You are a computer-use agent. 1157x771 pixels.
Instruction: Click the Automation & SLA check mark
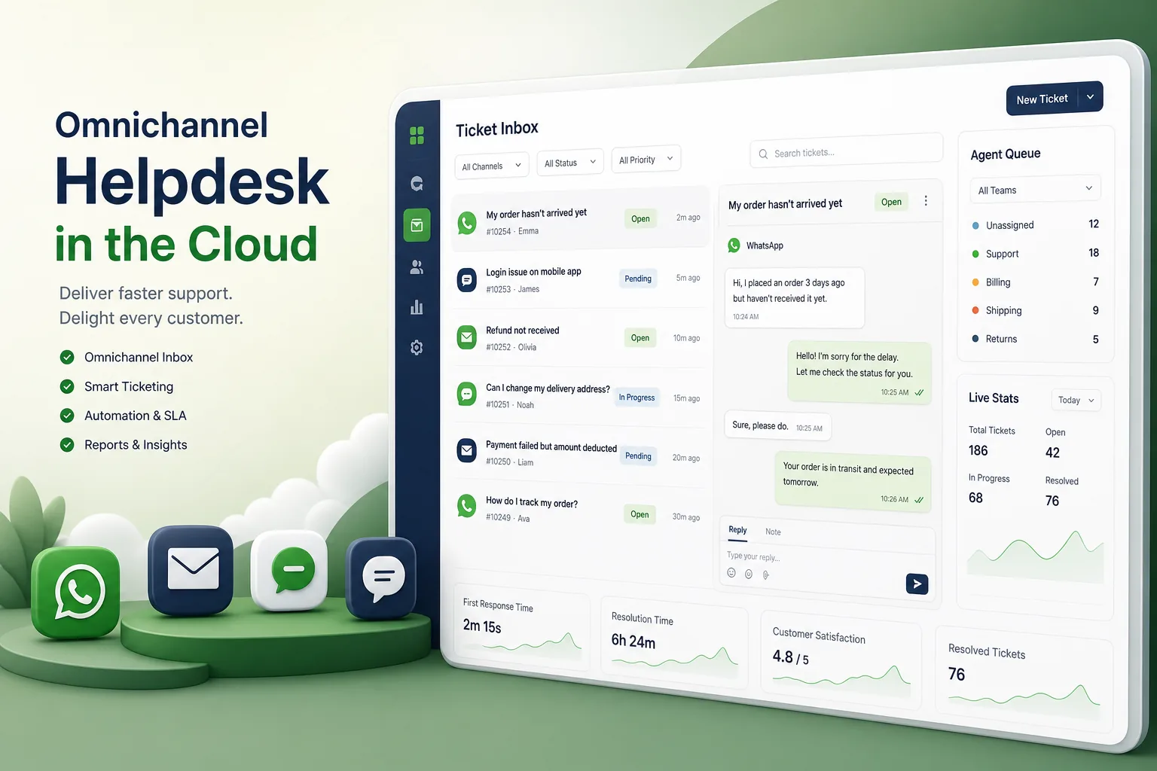[x=67, y=416]
